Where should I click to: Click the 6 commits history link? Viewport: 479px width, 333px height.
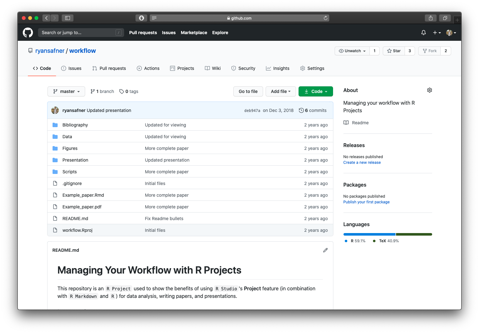(313, 110)
